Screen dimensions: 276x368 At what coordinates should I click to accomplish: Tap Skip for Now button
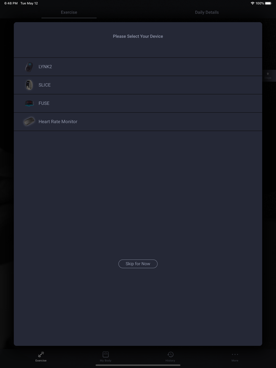point(138,264)
